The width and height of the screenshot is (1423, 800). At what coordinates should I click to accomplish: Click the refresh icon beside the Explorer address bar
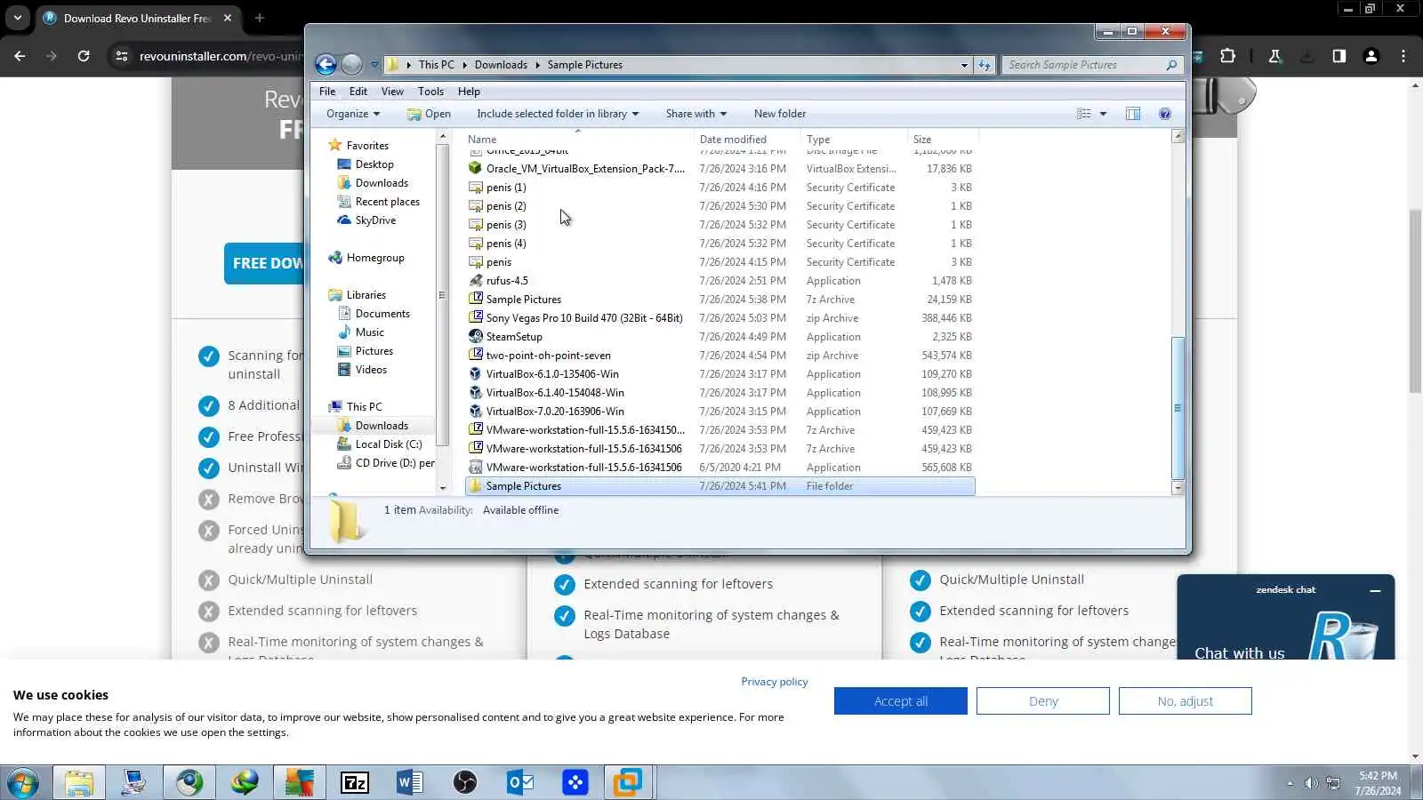984,65
